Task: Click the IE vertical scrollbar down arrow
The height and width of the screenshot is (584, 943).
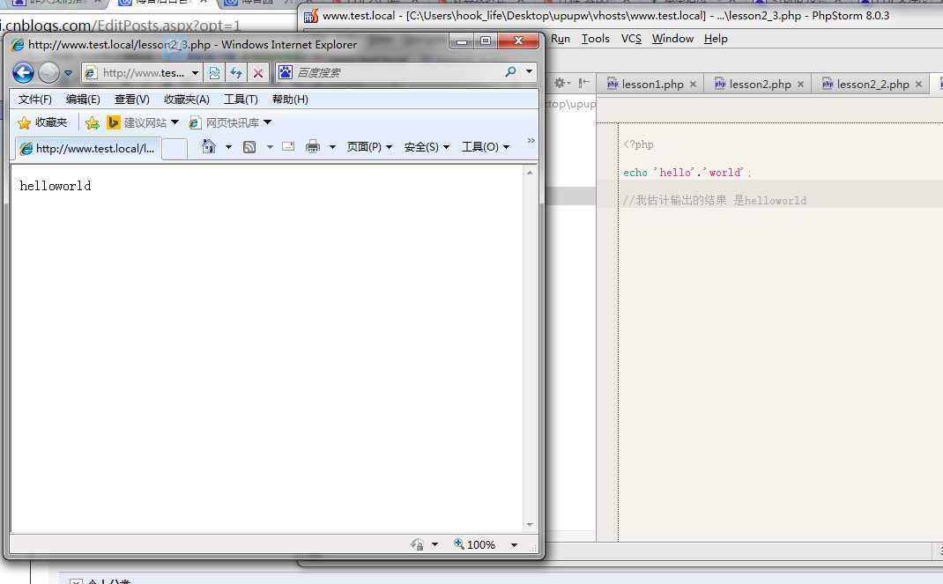Action: (530, 524)
